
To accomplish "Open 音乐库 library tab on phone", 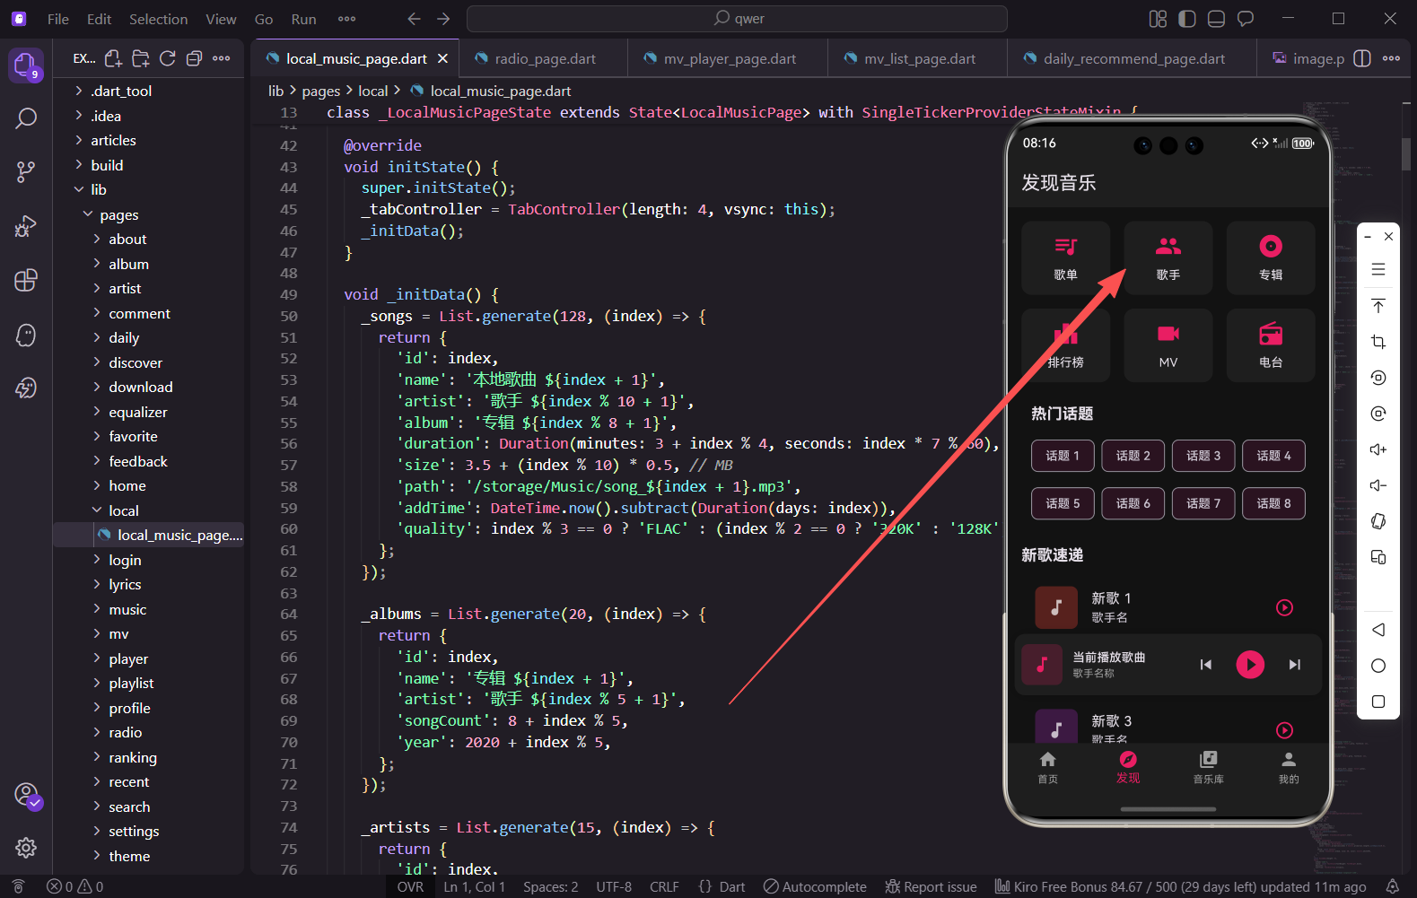I will click(x=1208, y=768).
